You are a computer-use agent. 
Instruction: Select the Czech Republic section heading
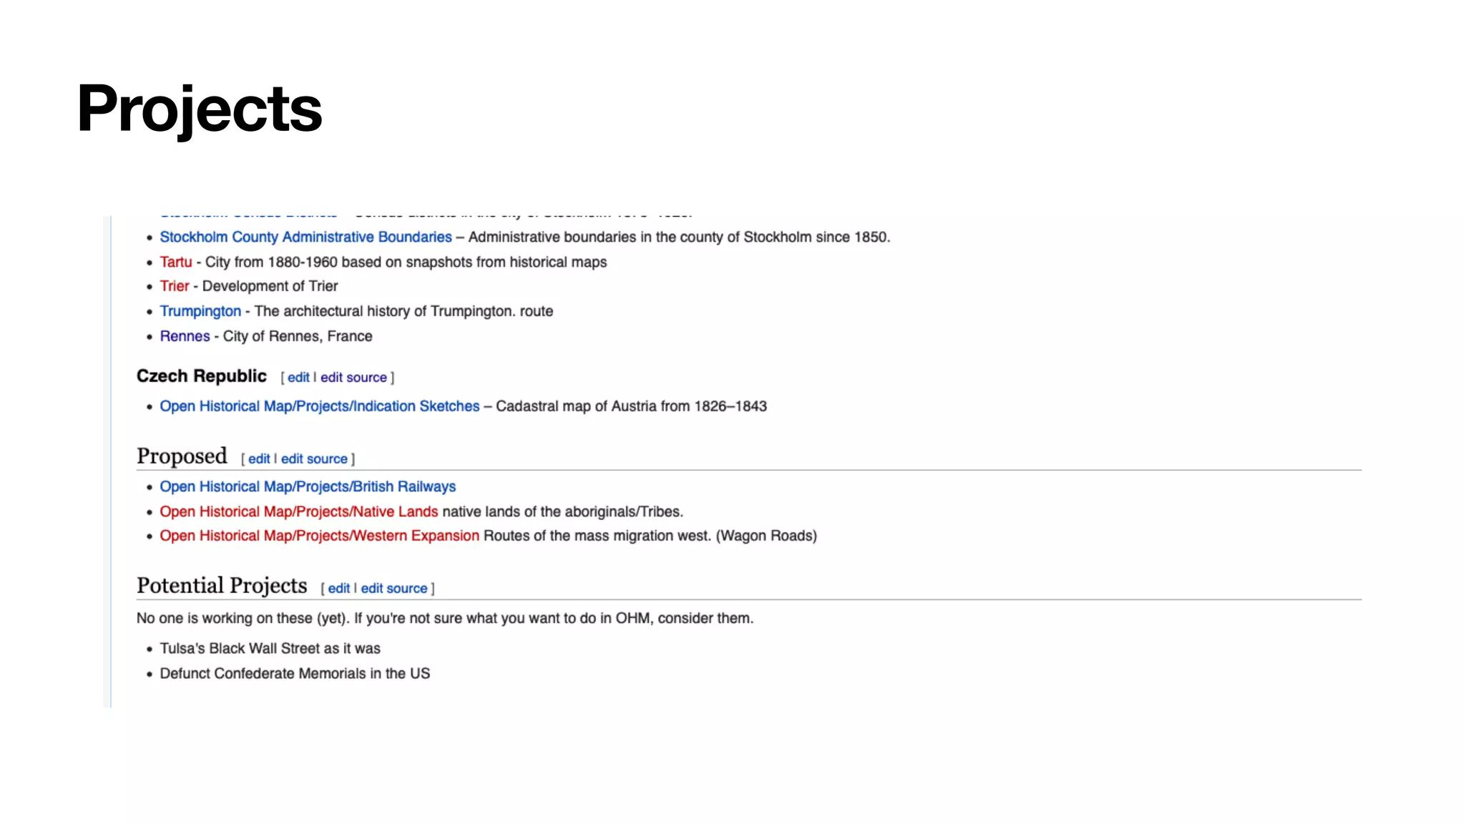point(202,376)
